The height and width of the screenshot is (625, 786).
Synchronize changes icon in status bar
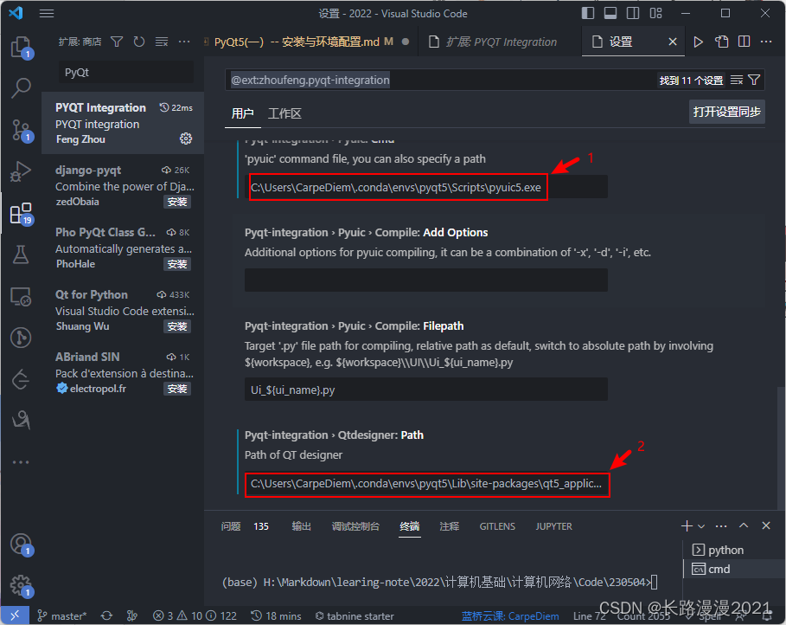click(106, 616)
